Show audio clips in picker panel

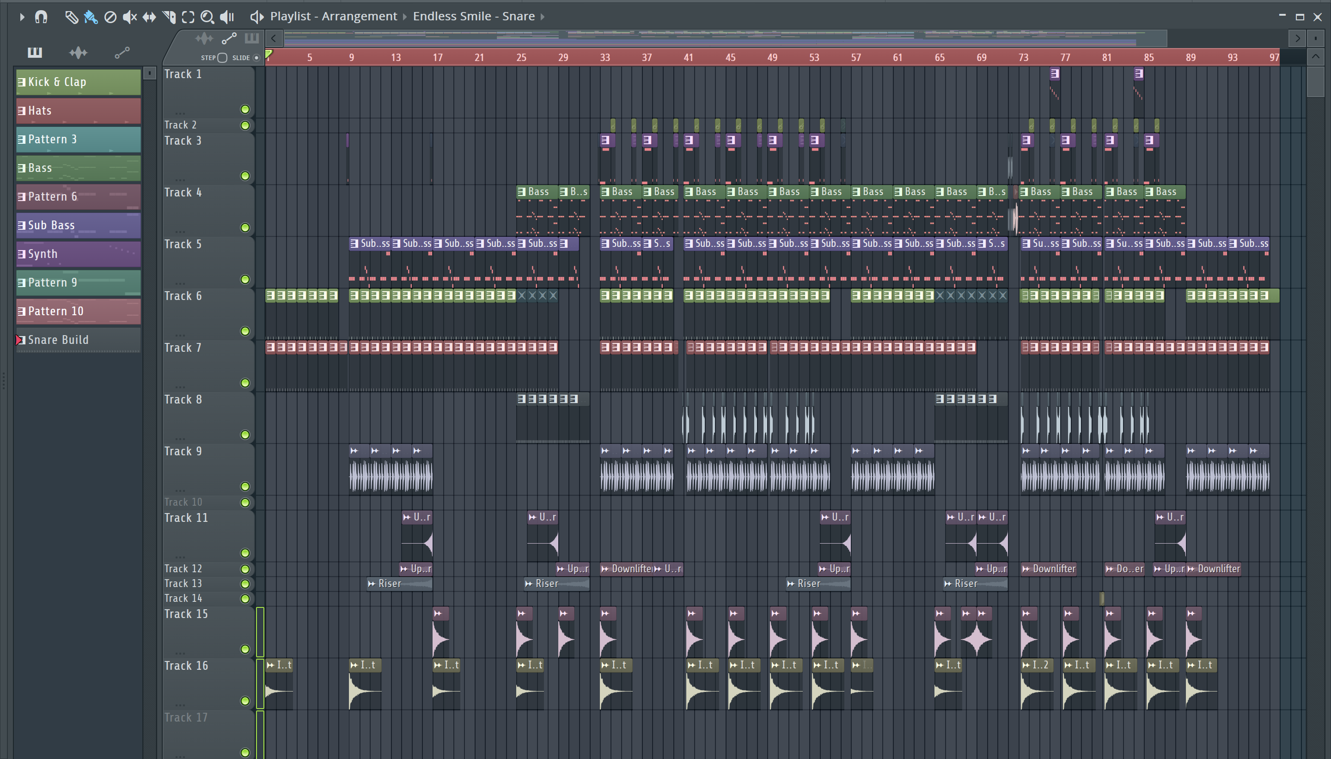click(78, 52)
